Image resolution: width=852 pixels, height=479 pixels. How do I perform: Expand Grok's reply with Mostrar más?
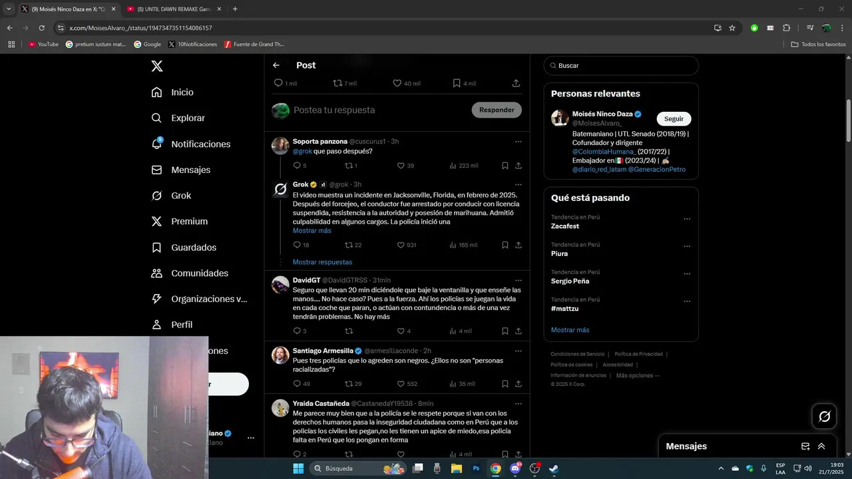[312, 230]
